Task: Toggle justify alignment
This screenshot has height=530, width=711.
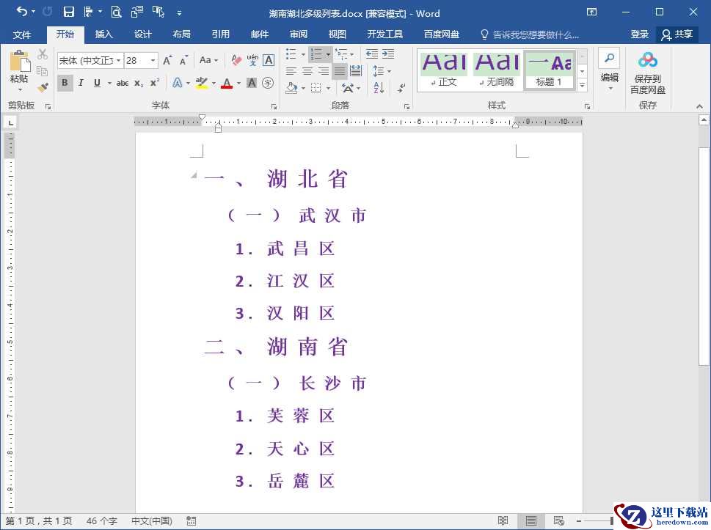Action: tap(340, 71)
